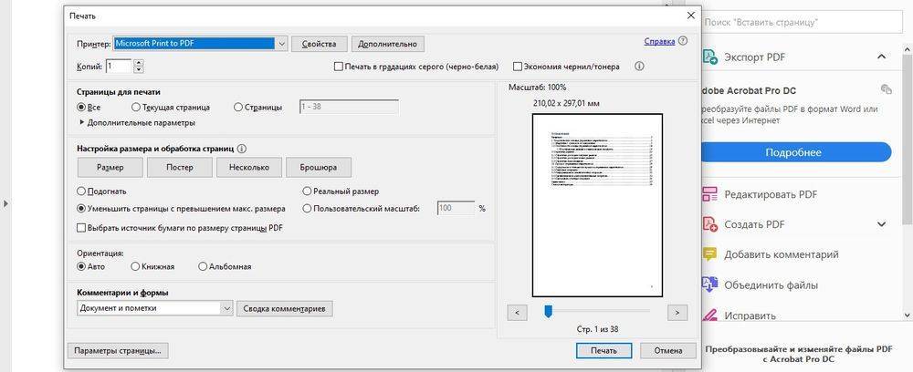The height and width of the screenshot is (372, 913).
Task: Select the Текущая страница radio button
Action: point(136,108)
